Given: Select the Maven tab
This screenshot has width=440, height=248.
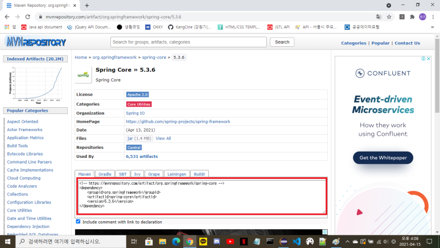Looking at the screenshot, I should 84,174.
